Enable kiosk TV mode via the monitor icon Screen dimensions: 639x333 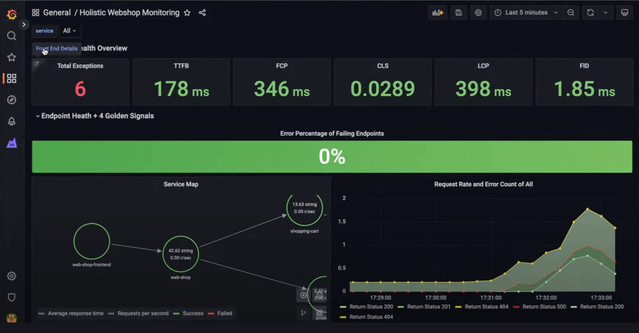click(x=625, y=12)
